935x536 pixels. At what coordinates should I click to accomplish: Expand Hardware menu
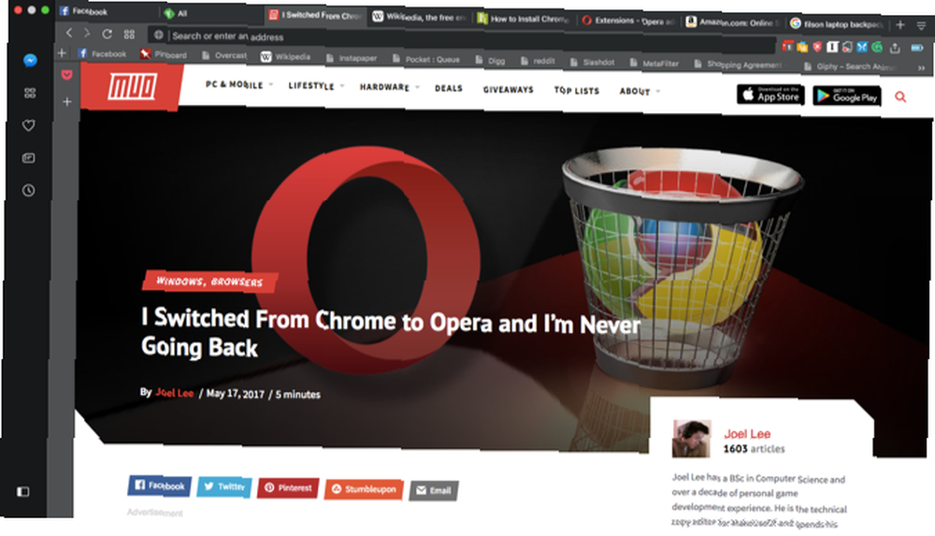tap(389, 87)
